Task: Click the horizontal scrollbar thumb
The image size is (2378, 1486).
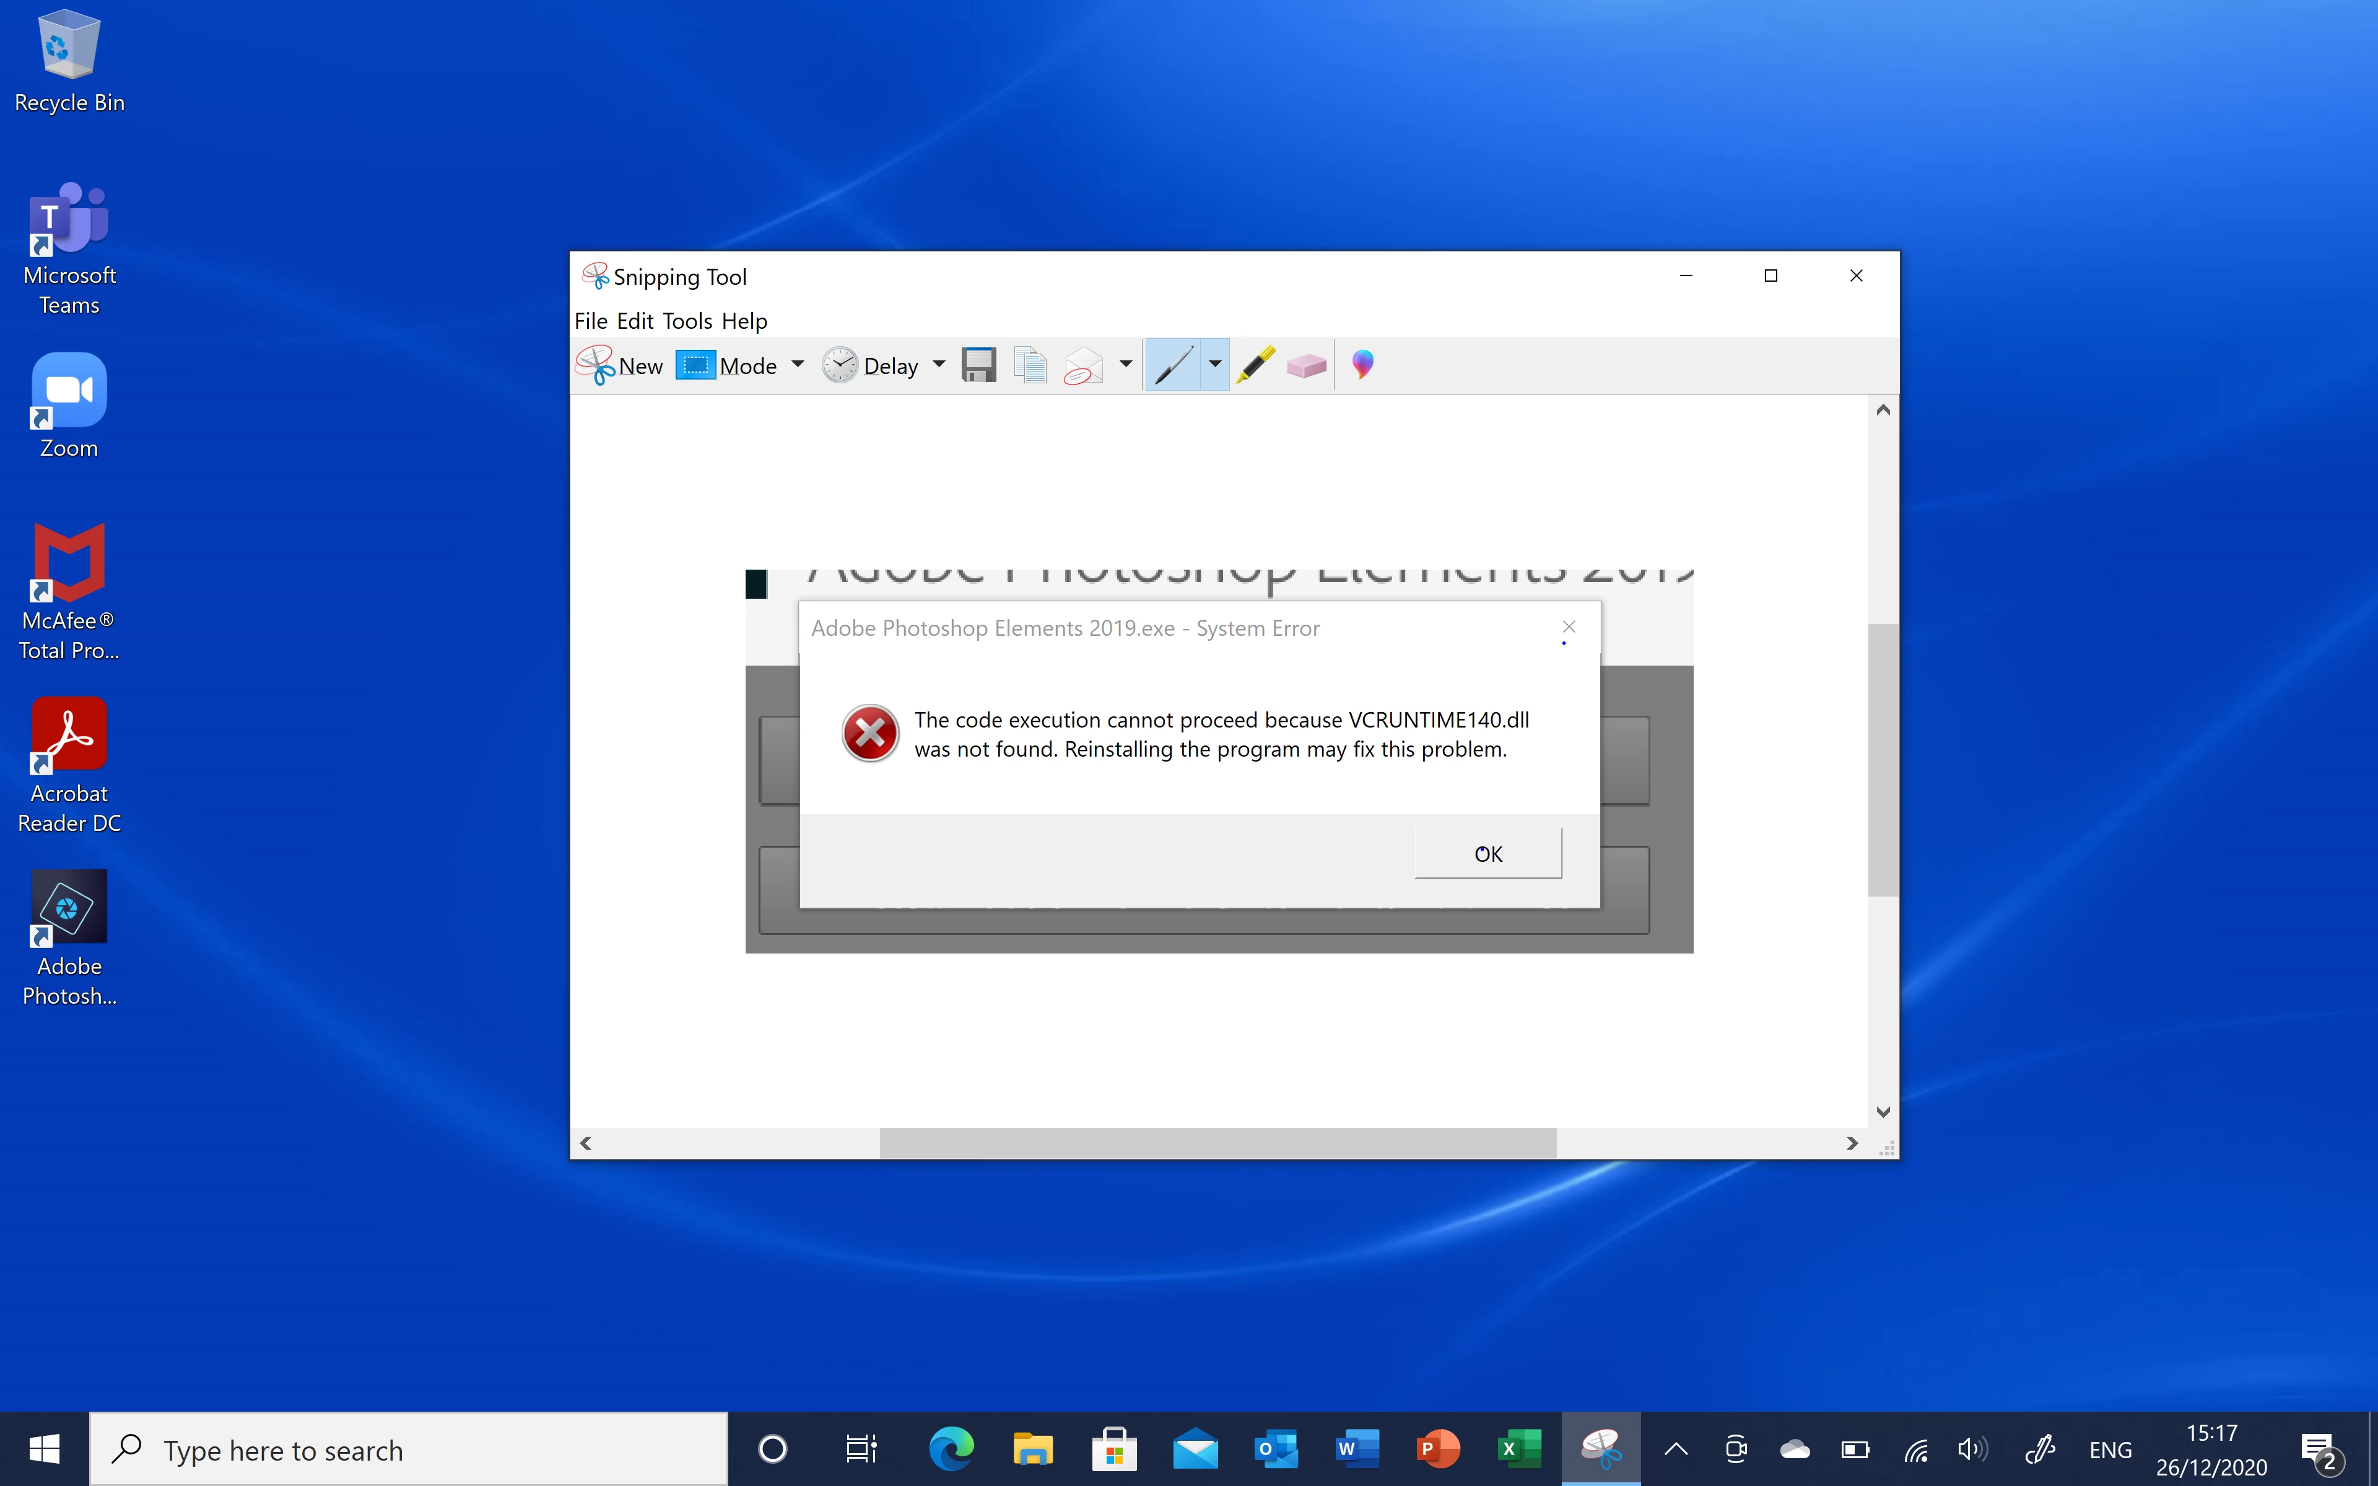Action: (1216, 1143)
